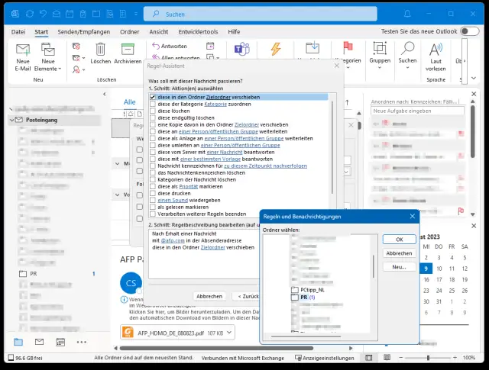Click the Neu... button in folder dialog
Viewport: 489px width, 370px height.
point(399,267)
